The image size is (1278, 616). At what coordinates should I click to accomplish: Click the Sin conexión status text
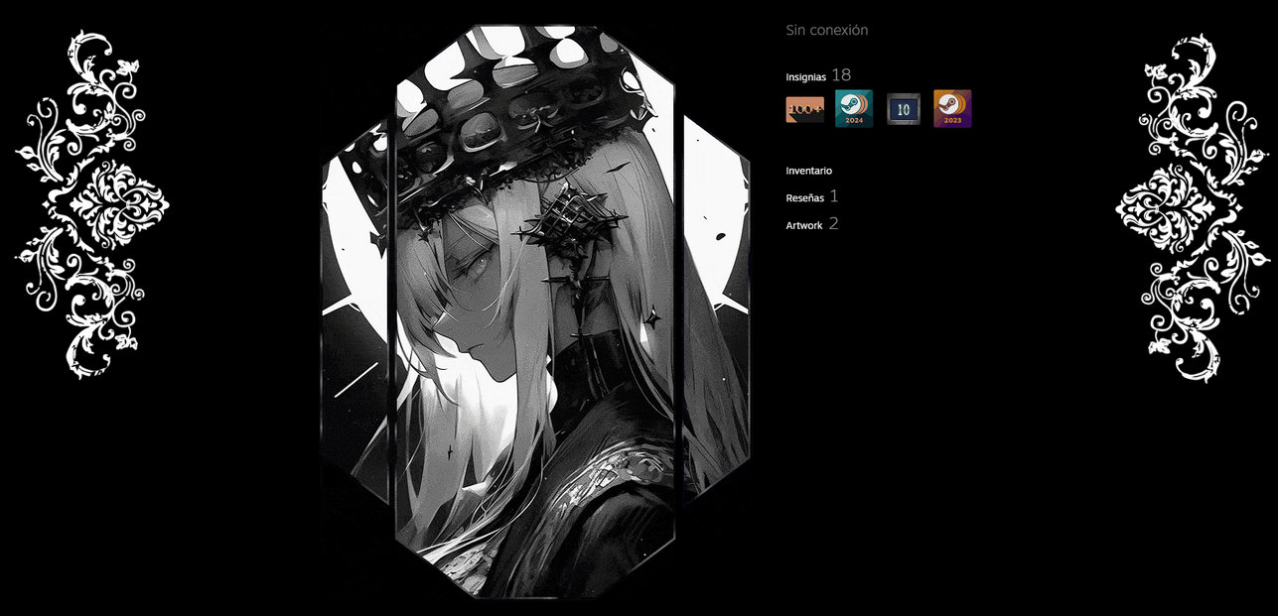(x=826, y=30)
